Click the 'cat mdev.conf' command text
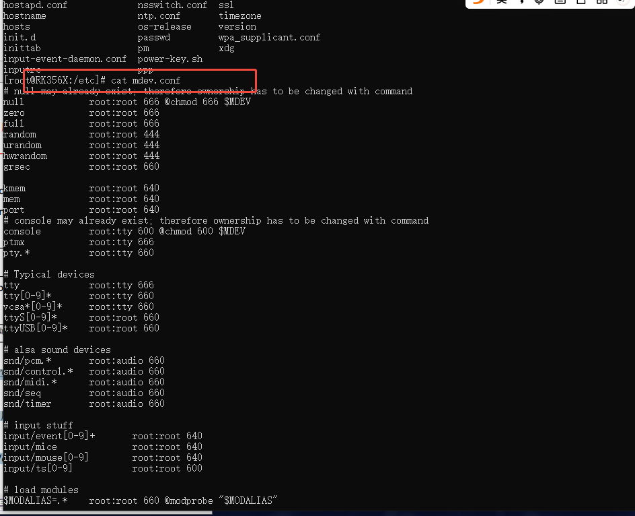Screen dimensions: 635x516 (146, 80)
